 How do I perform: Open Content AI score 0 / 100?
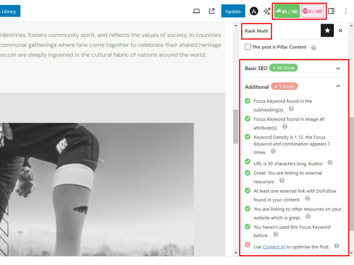(313, 11)
